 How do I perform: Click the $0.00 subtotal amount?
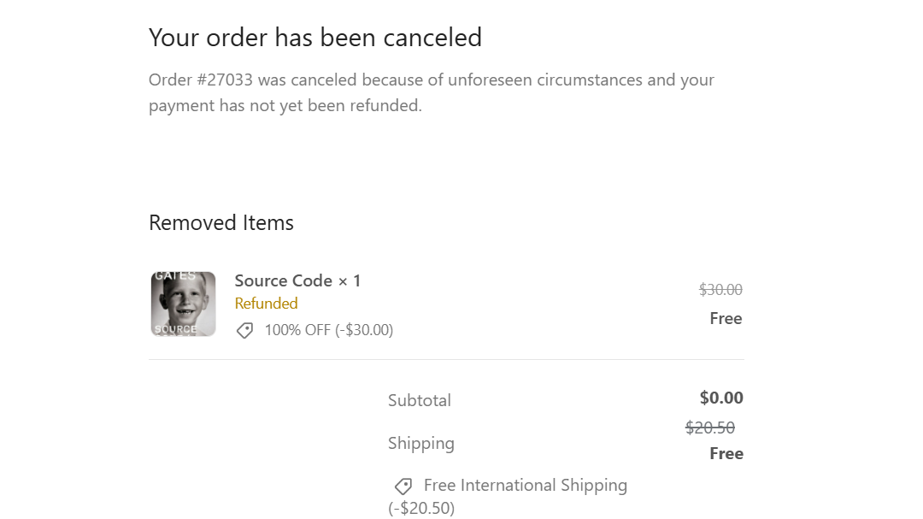[721, 398]
